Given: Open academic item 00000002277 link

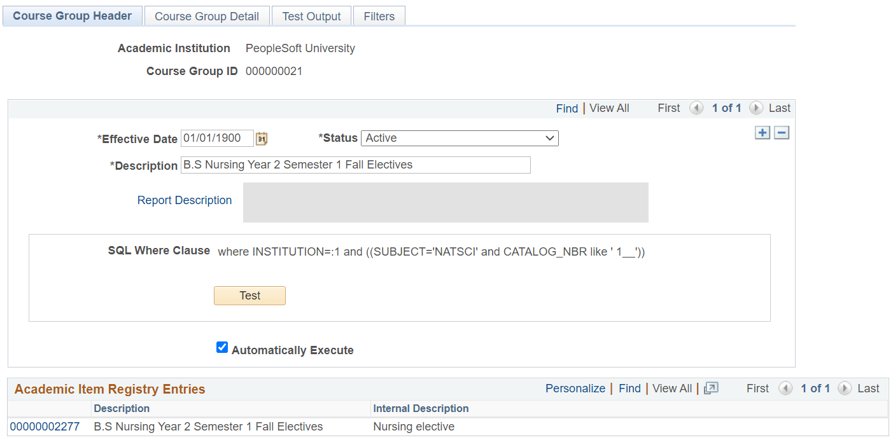Looking at the screenshot, I should (45, 427).
